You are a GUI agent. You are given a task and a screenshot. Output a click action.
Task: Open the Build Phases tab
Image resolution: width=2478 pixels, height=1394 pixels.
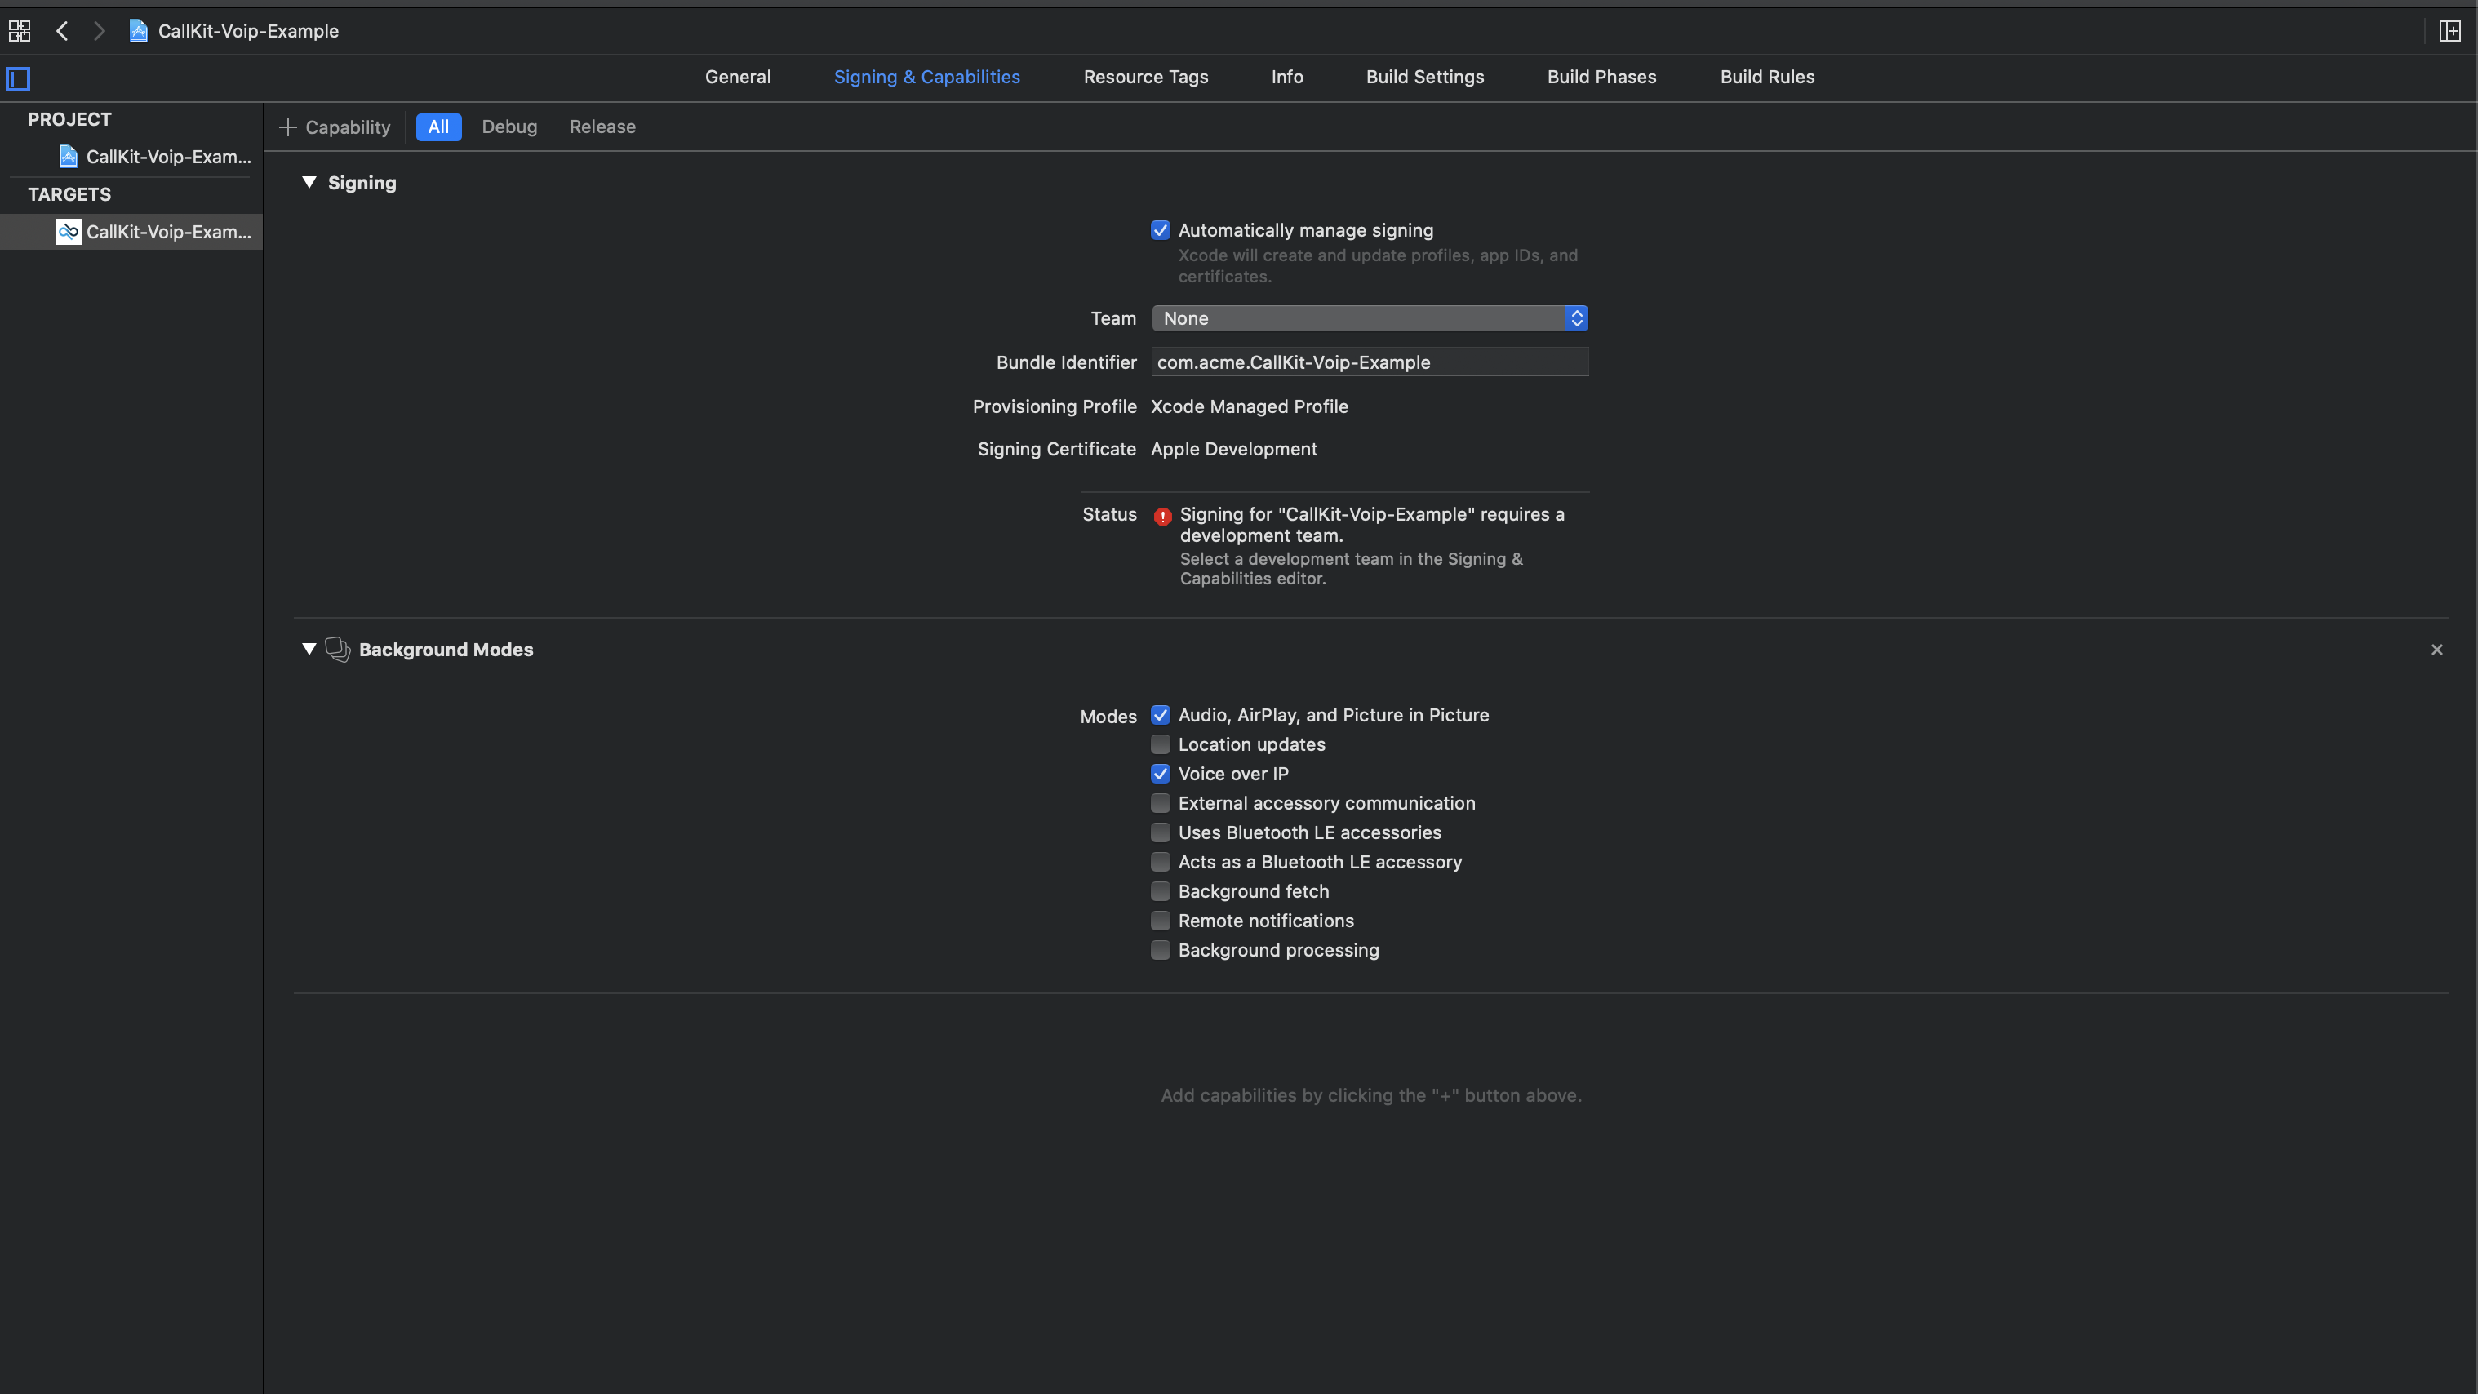click(x=1601, y=77)
